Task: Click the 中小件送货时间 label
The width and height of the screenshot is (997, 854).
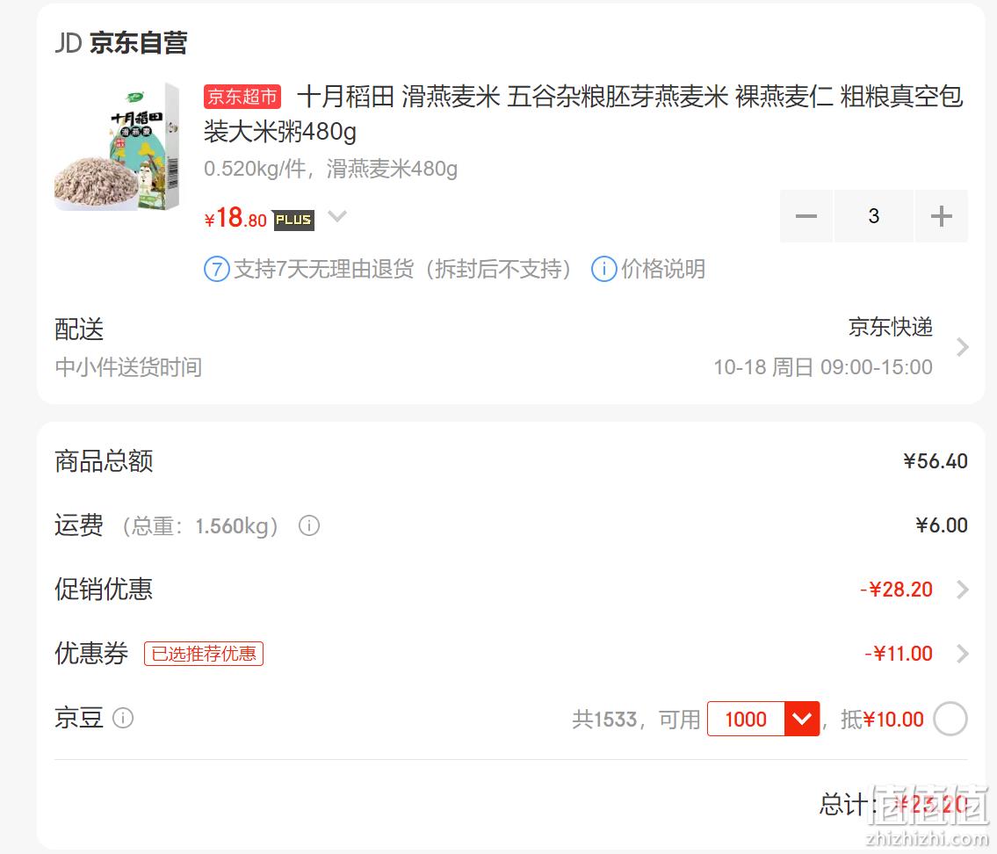Action: pos(128,367)
